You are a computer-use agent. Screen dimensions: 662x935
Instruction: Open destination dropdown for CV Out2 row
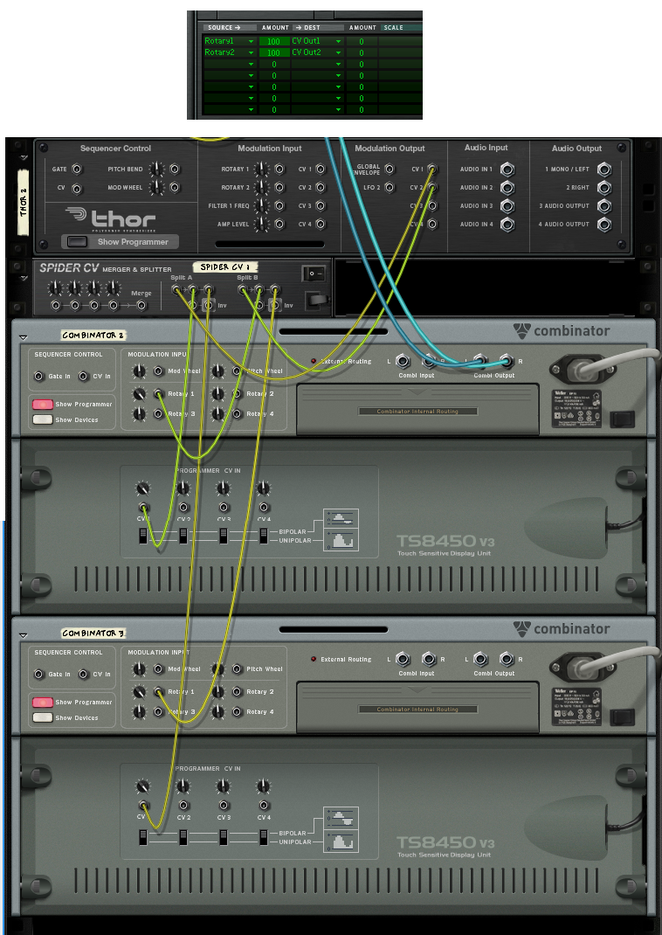338,53
